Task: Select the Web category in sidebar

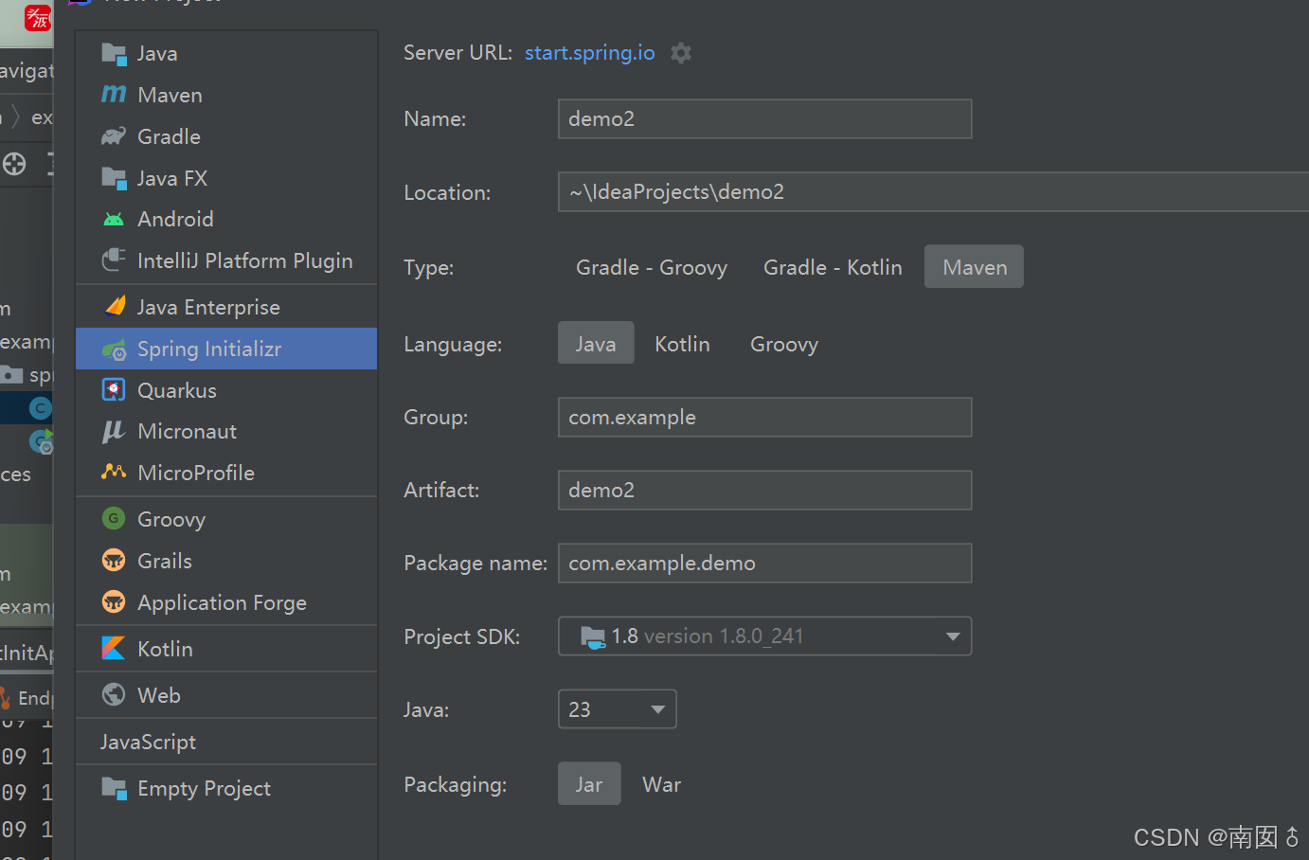Action: click(x=158, y=694)
